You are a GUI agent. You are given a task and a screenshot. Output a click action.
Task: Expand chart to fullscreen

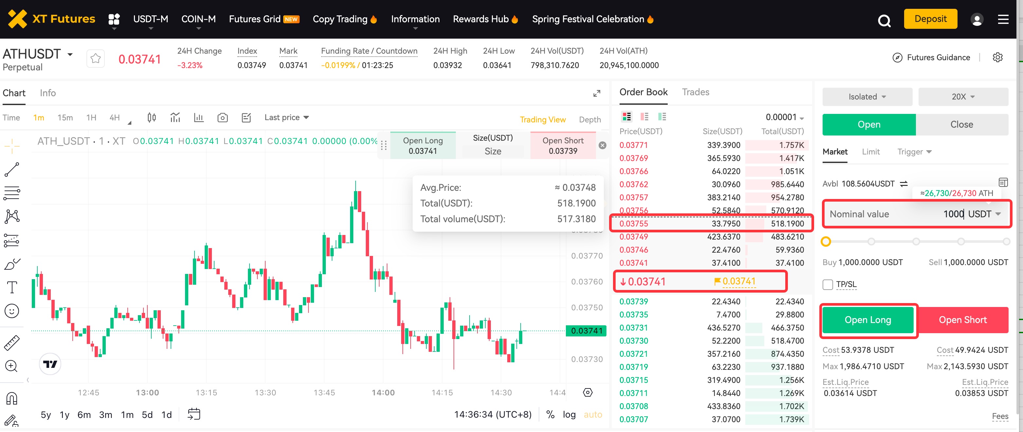597,94
